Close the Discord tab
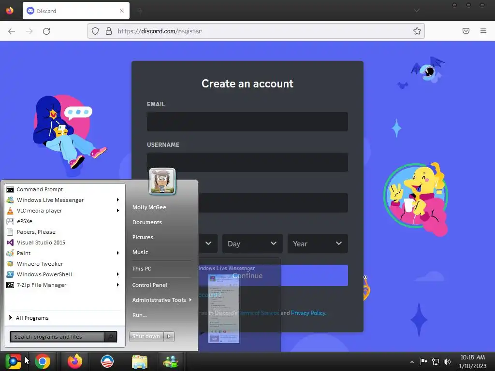Viewport: 495px width, 371px height. (x=122, y=11)
